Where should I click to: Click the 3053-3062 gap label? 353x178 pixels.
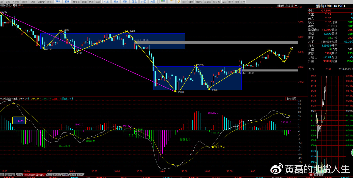pyautogui.click(x=247, y=73)
